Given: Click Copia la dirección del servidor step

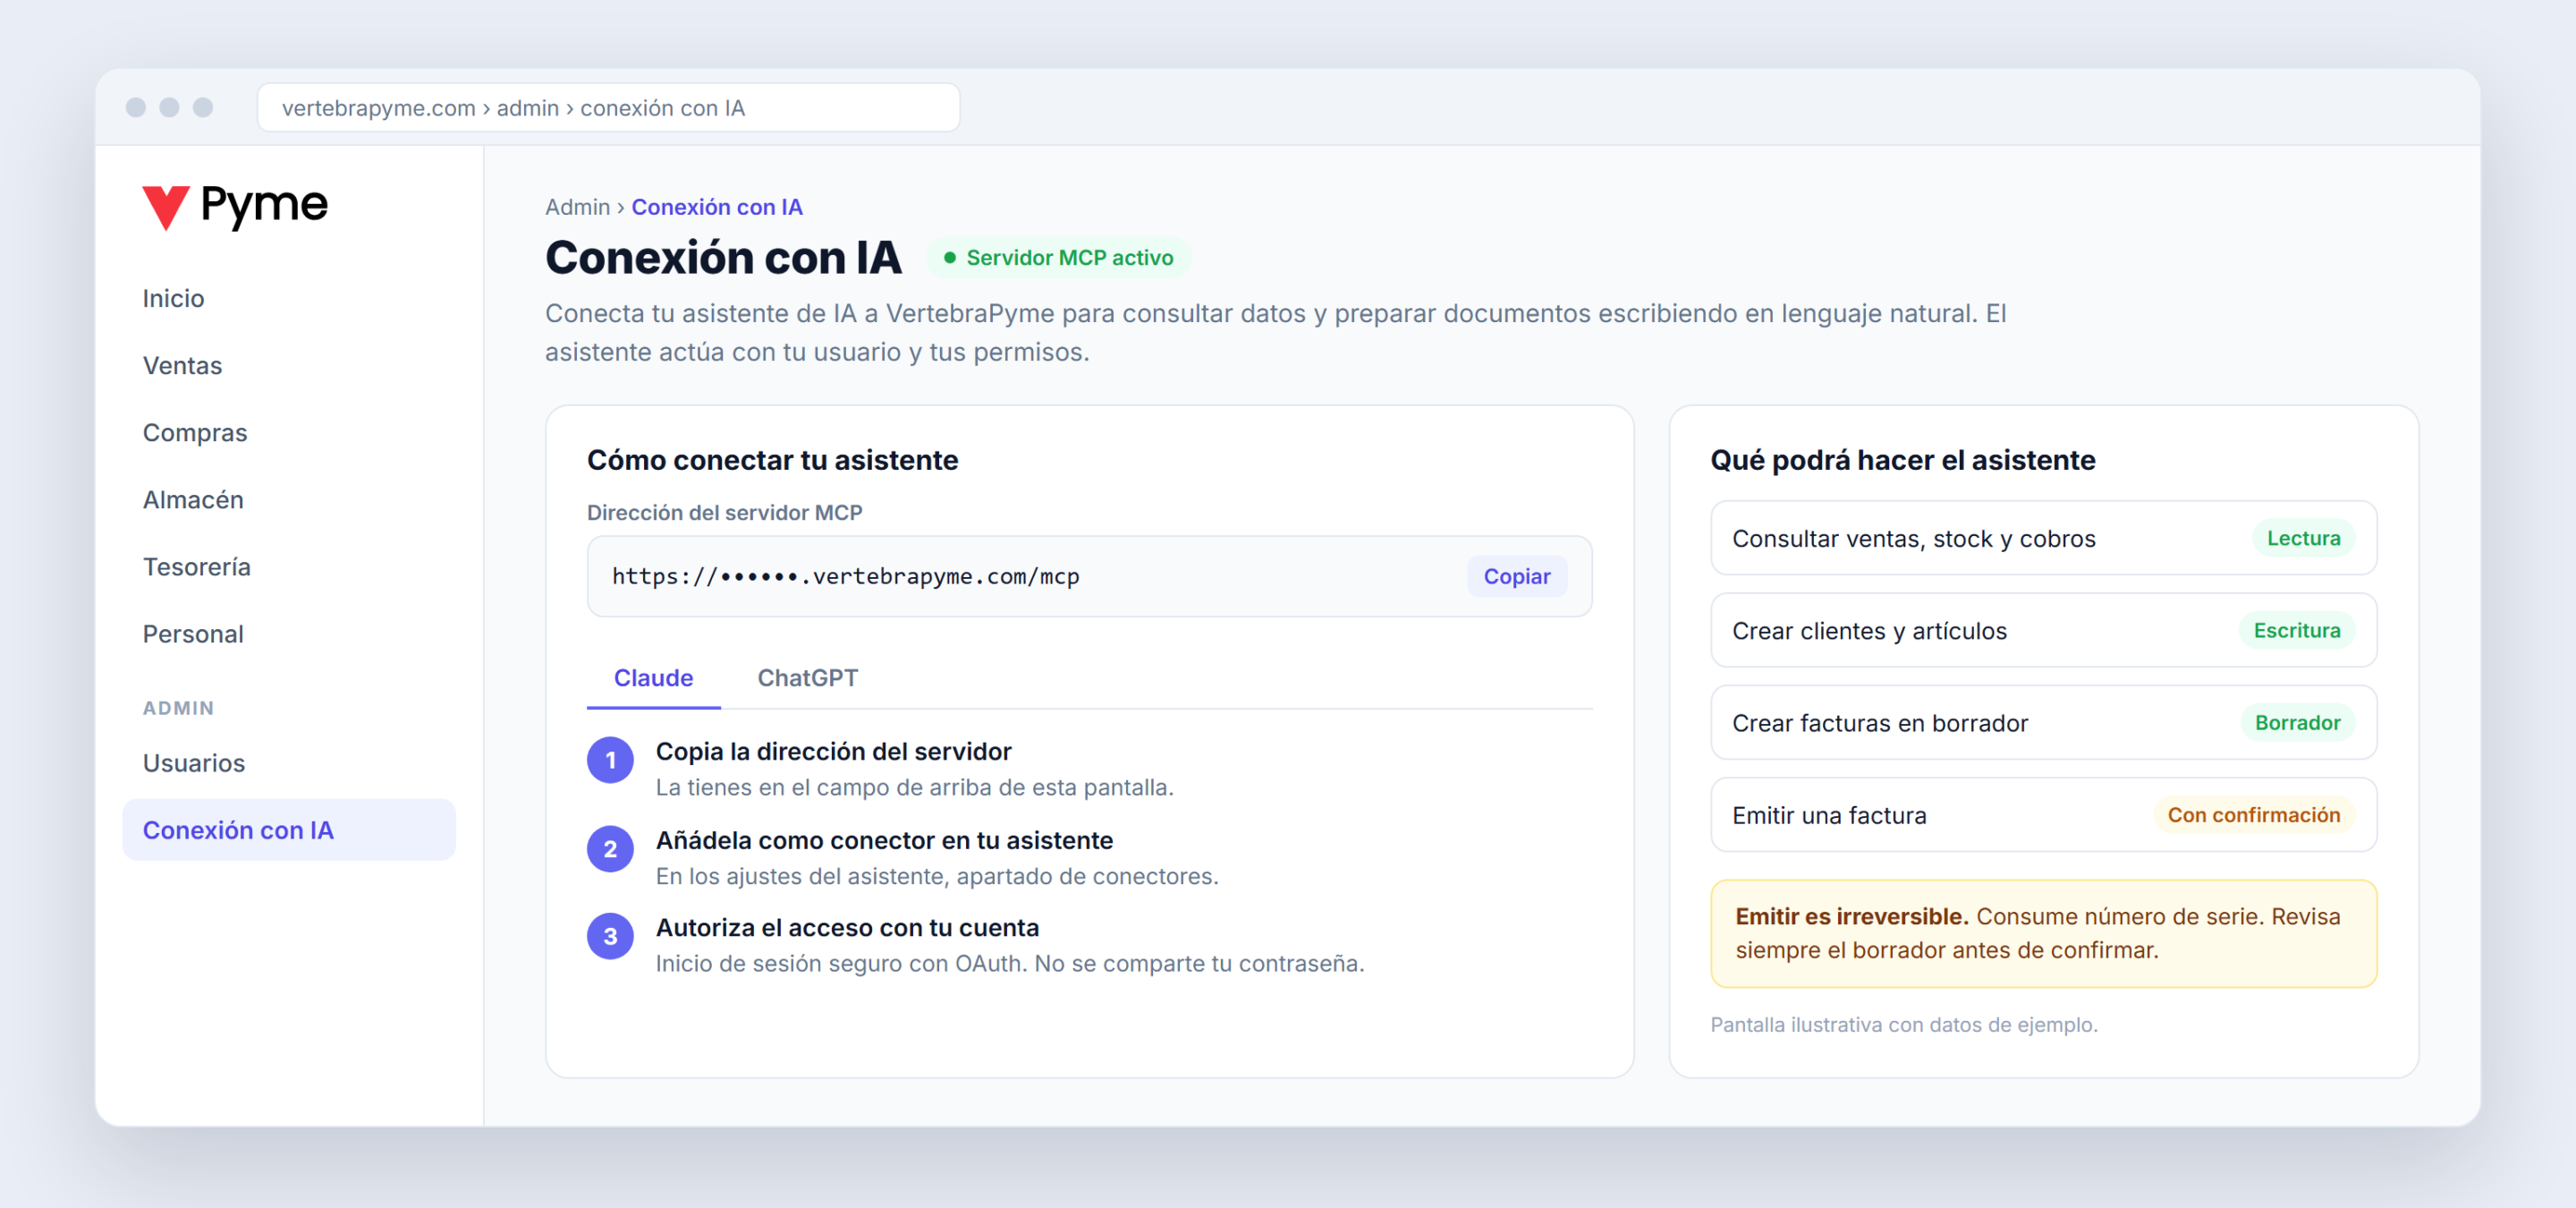Looking at the screenshot, I should click(833, 751).
